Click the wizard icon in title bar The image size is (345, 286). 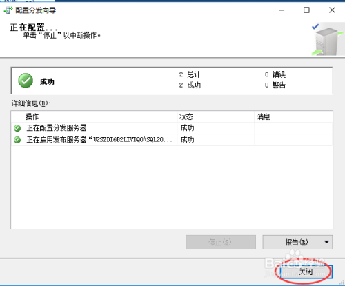pos(8,10)
